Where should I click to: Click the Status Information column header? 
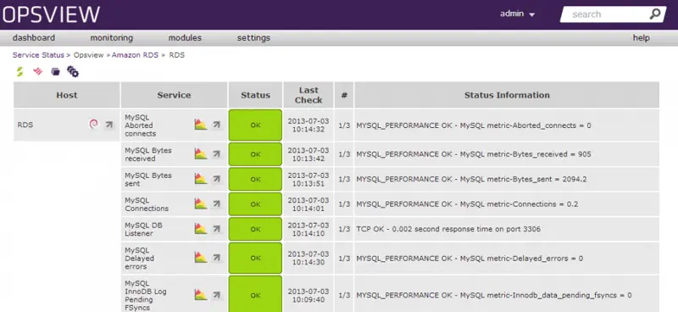507,95
